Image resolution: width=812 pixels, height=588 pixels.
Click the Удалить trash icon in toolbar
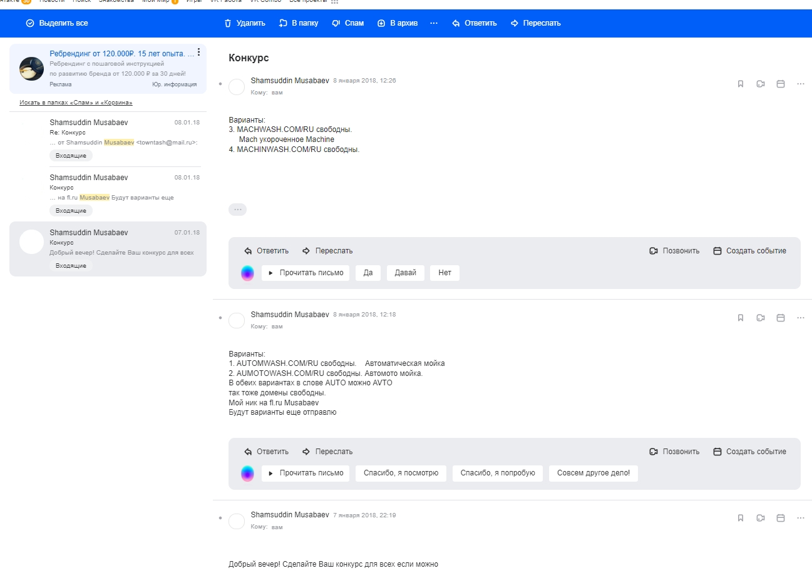click(228, 23)
